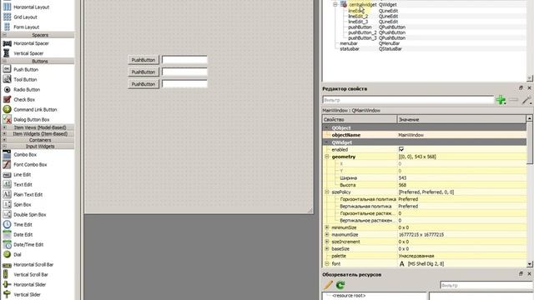This screenshot has height=300, width=534.
Task: Select the palette property row
Action: tap(424, 256)
